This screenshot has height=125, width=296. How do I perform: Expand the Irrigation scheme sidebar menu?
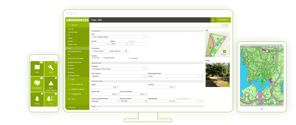(77, 89)
